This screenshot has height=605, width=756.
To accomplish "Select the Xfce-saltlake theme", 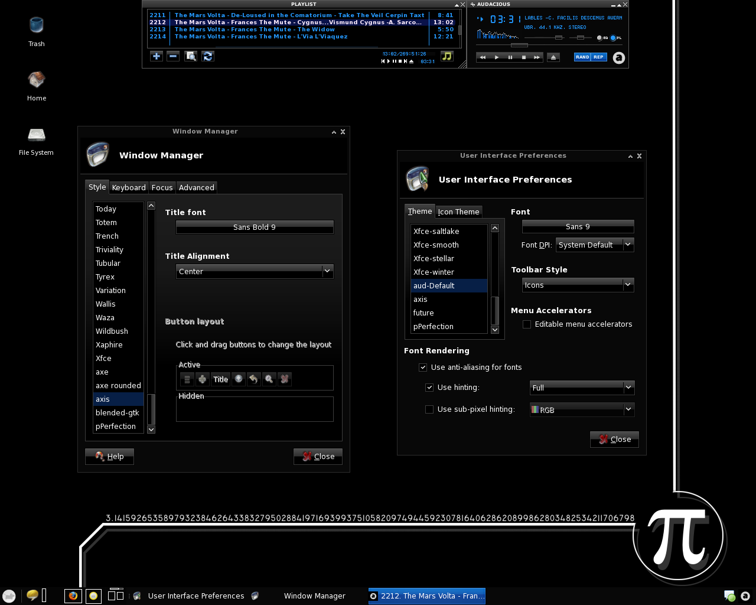I will click(x=449, y=231).
